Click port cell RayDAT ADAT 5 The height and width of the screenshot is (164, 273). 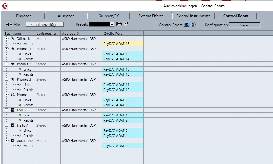click(x=122, y=100)
